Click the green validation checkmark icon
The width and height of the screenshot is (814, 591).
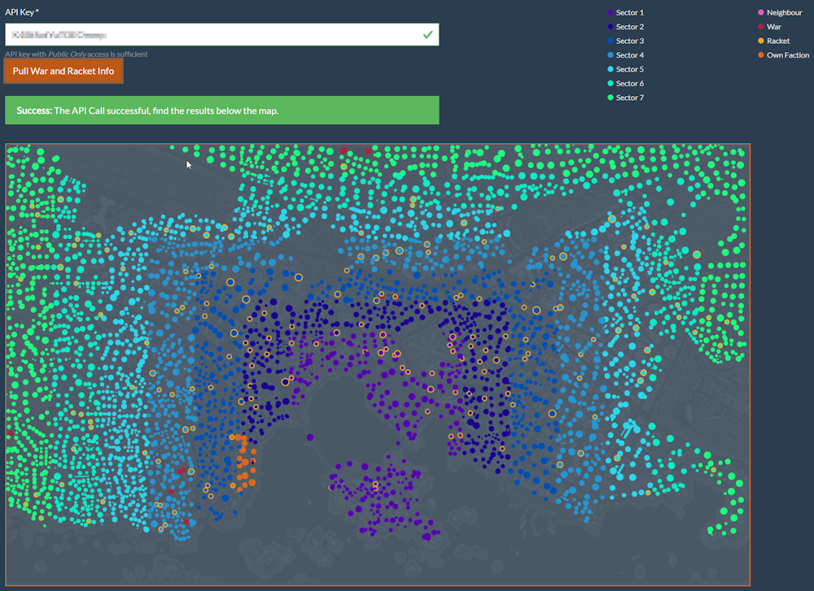pyautogui.click(x=427, y=35)
